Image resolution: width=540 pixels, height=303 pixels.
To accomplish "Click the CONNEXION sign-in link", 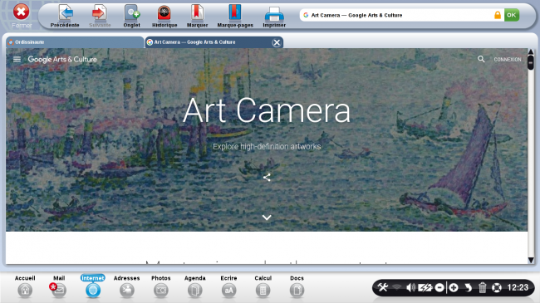I will point(508,60).
